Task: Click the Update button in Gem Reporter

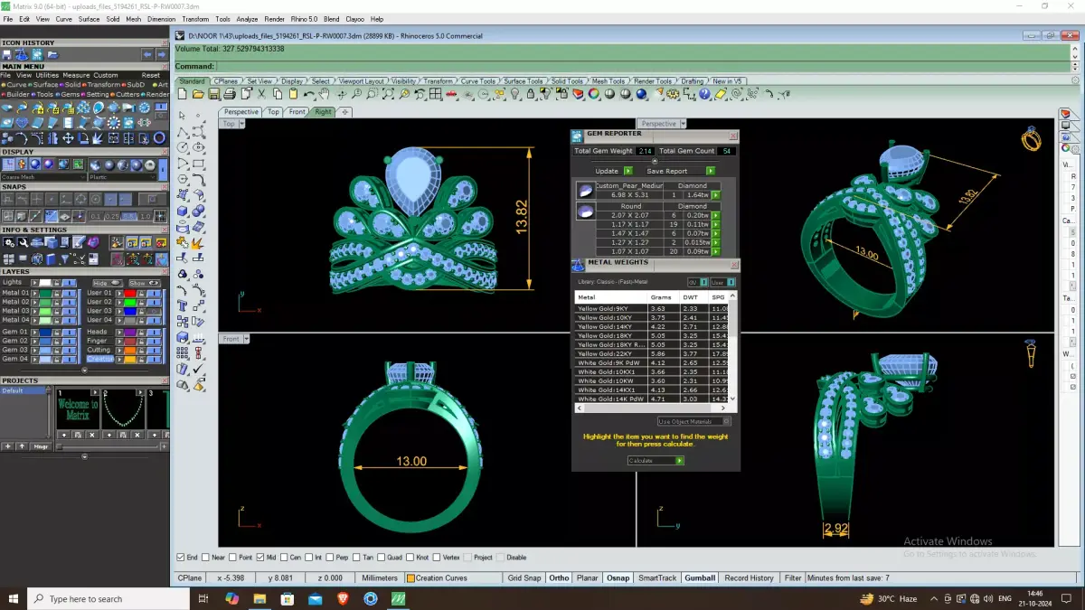Action: pos(614,171)
